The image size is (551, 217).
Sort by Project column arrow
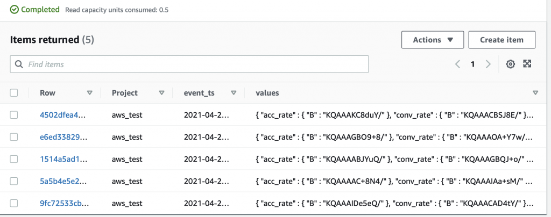(161, 93)
